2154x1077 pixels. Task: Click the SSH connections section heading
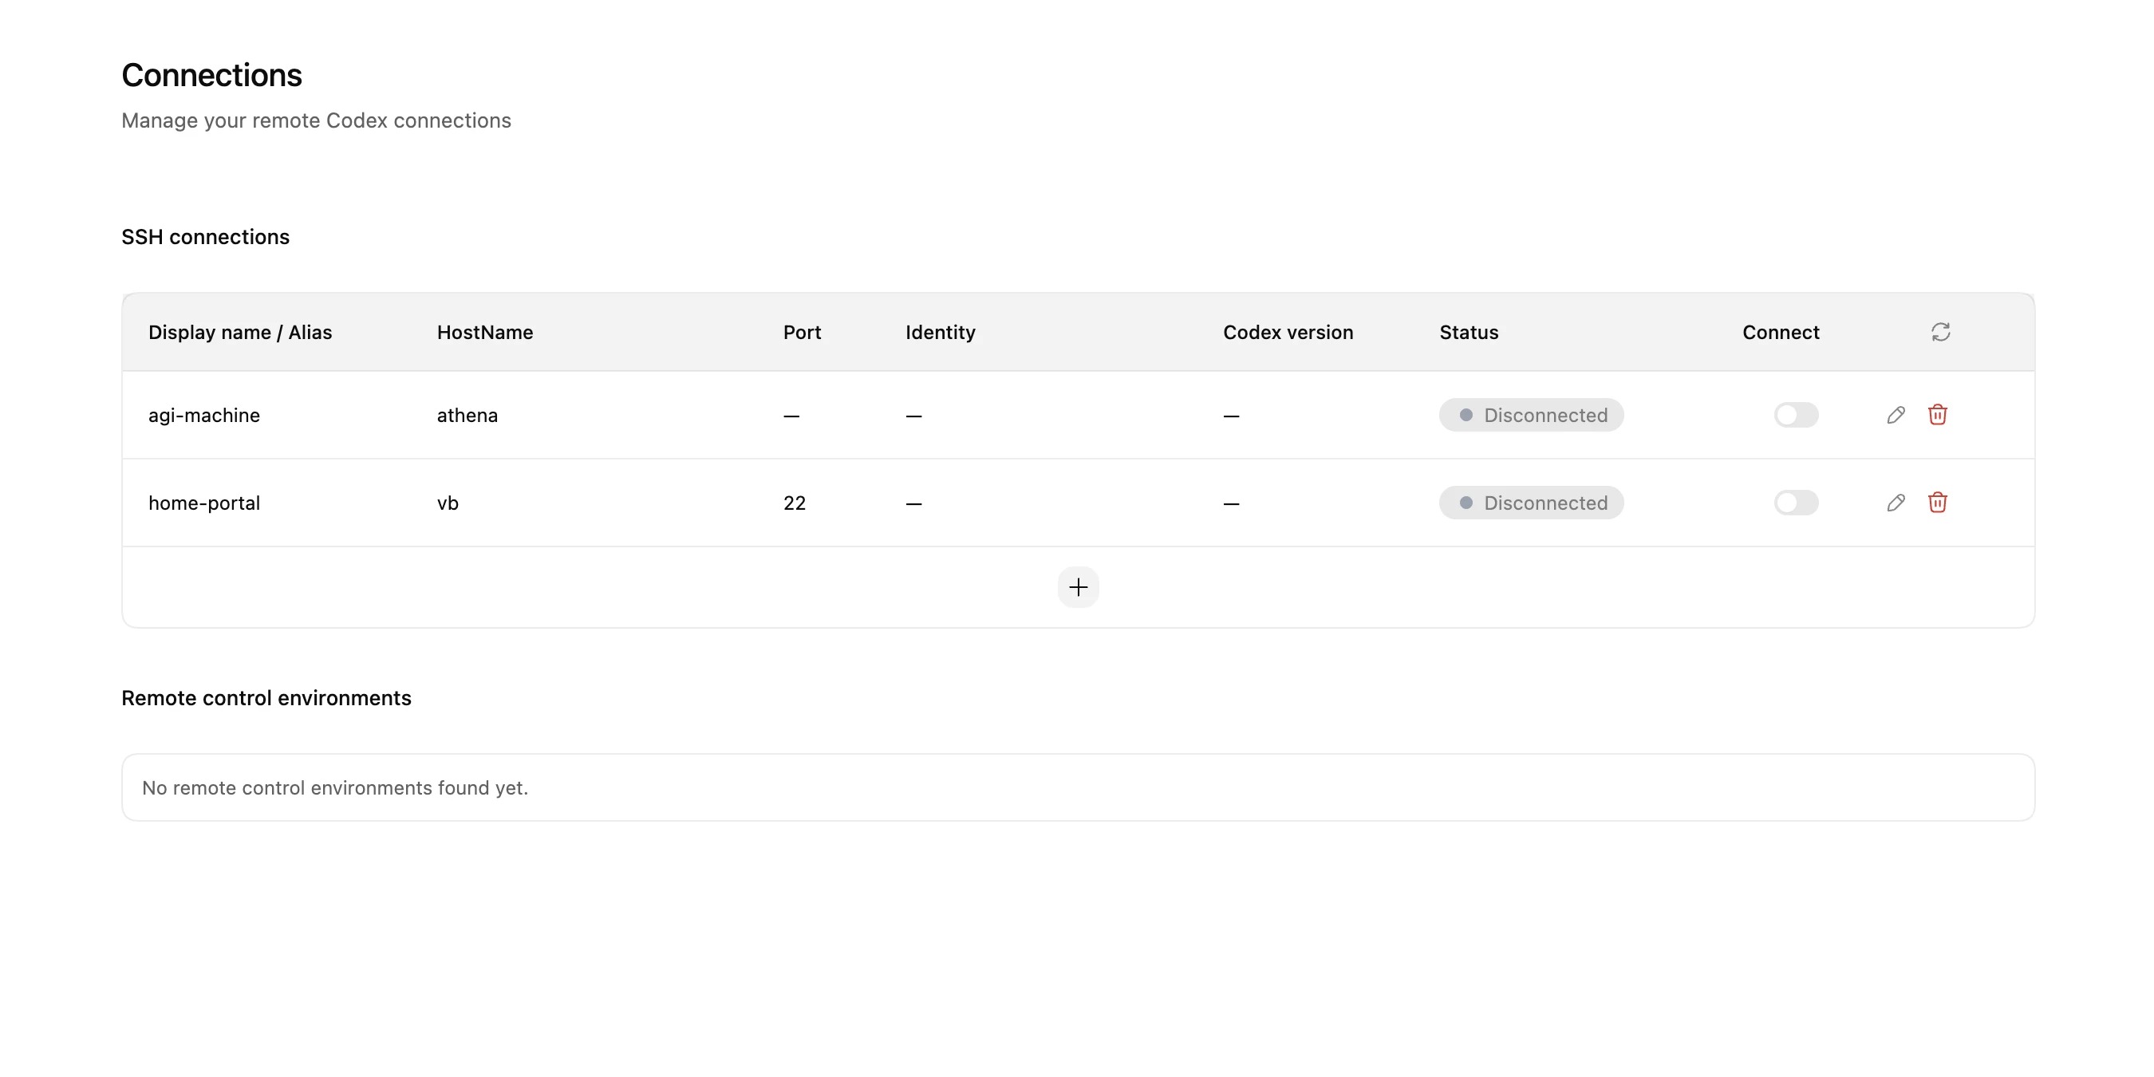[206, 237]
